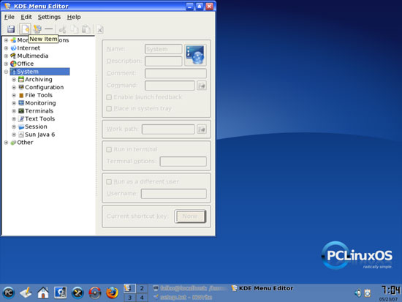Click the Copy toolbar icon
The image size is (402, 302).
pyautogui.click(x=75, y=29)
